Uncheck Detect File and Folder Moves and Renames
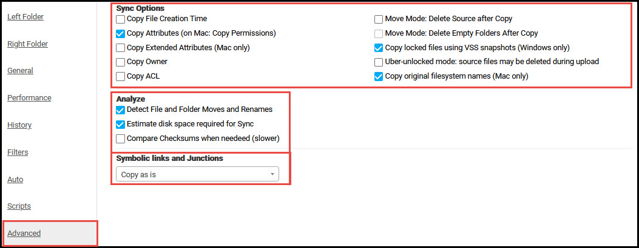 point(120,110)
